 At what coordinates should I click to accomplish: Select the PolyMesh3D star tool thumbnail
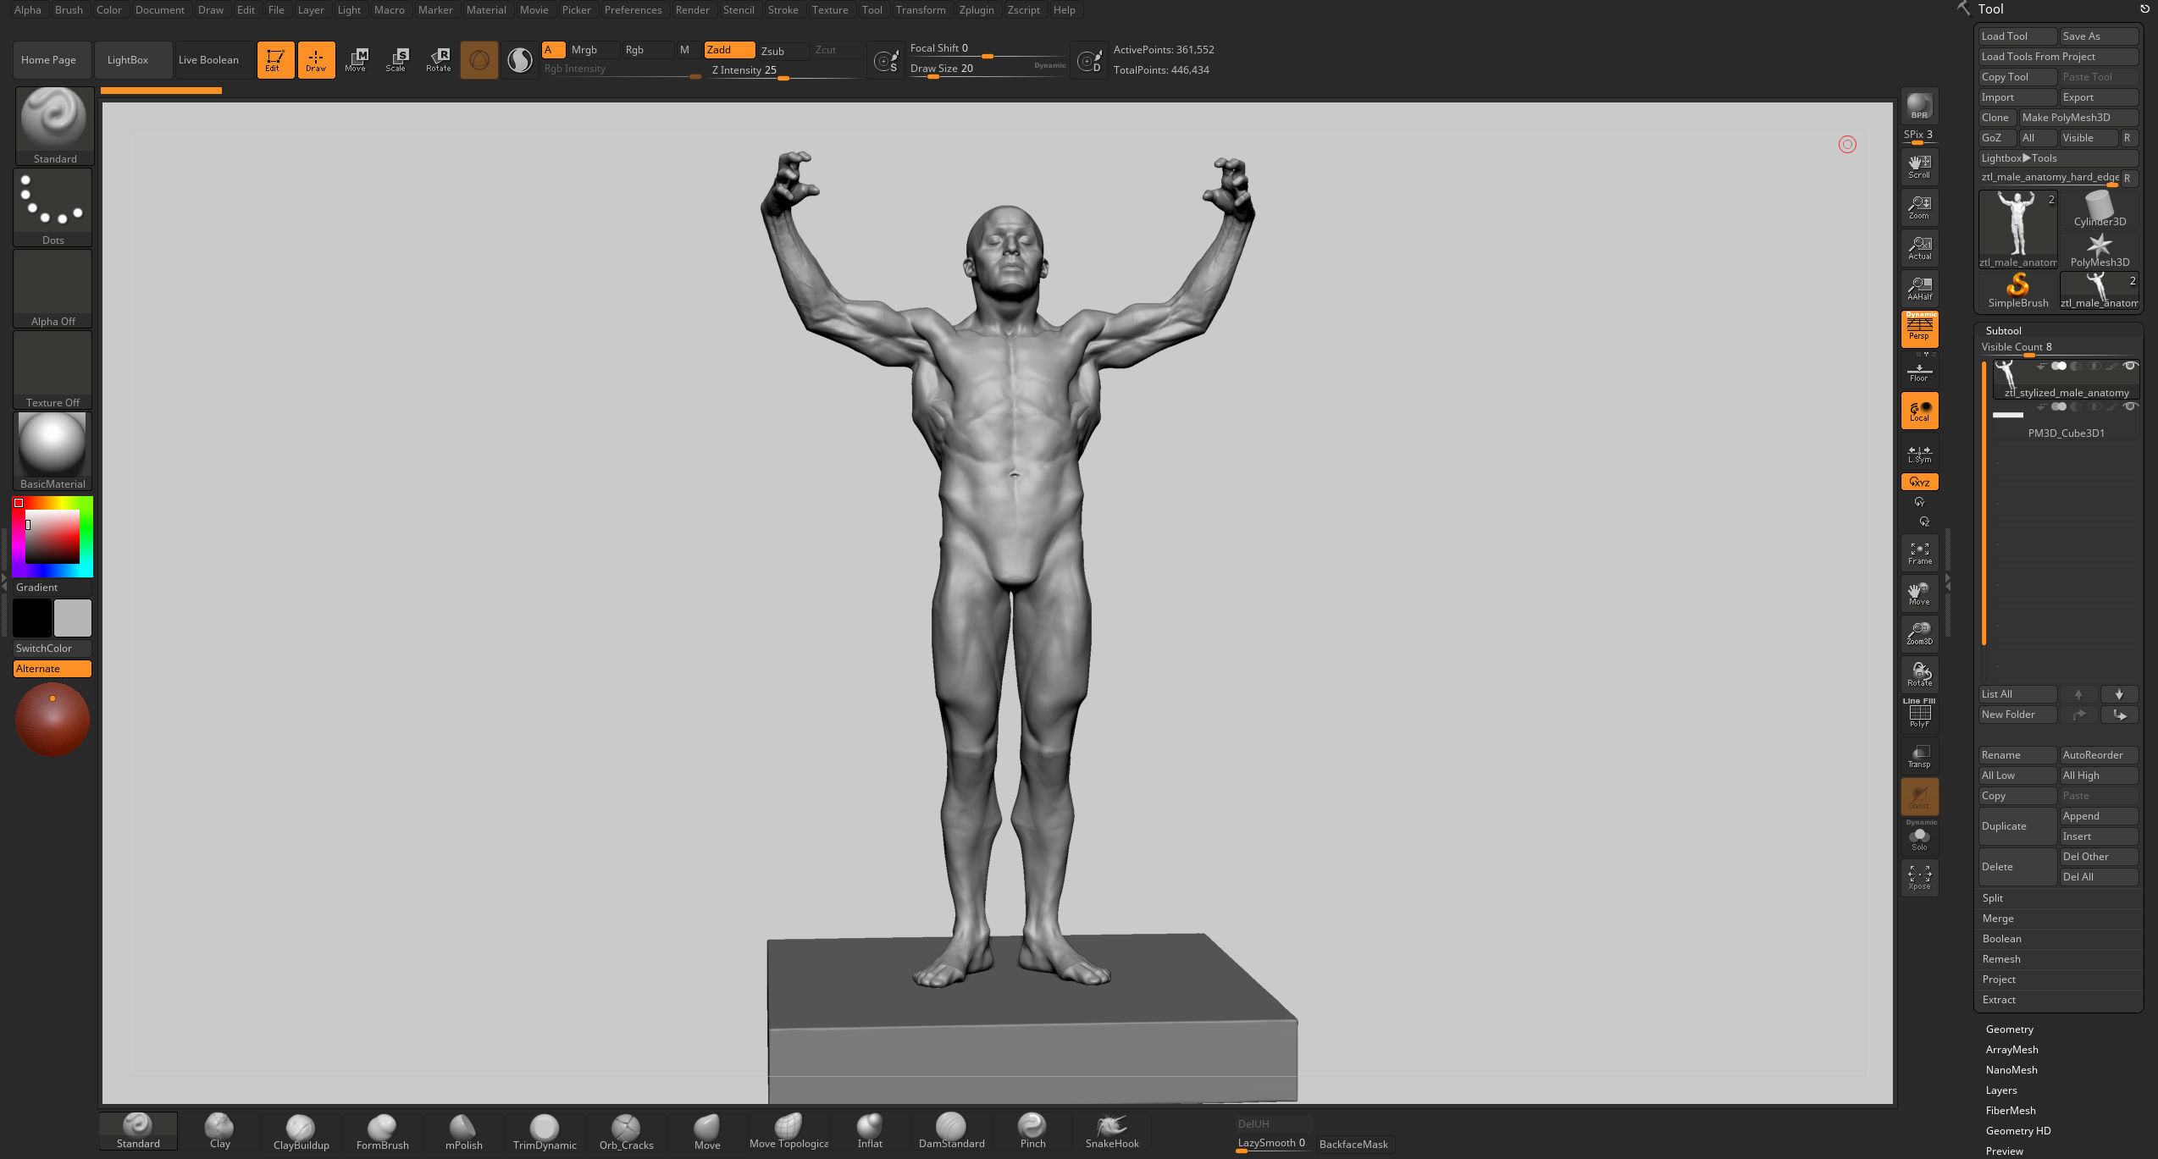[2099, 250]
